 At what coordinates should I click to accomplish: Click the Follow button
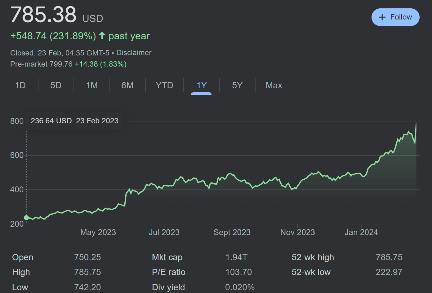395,17
